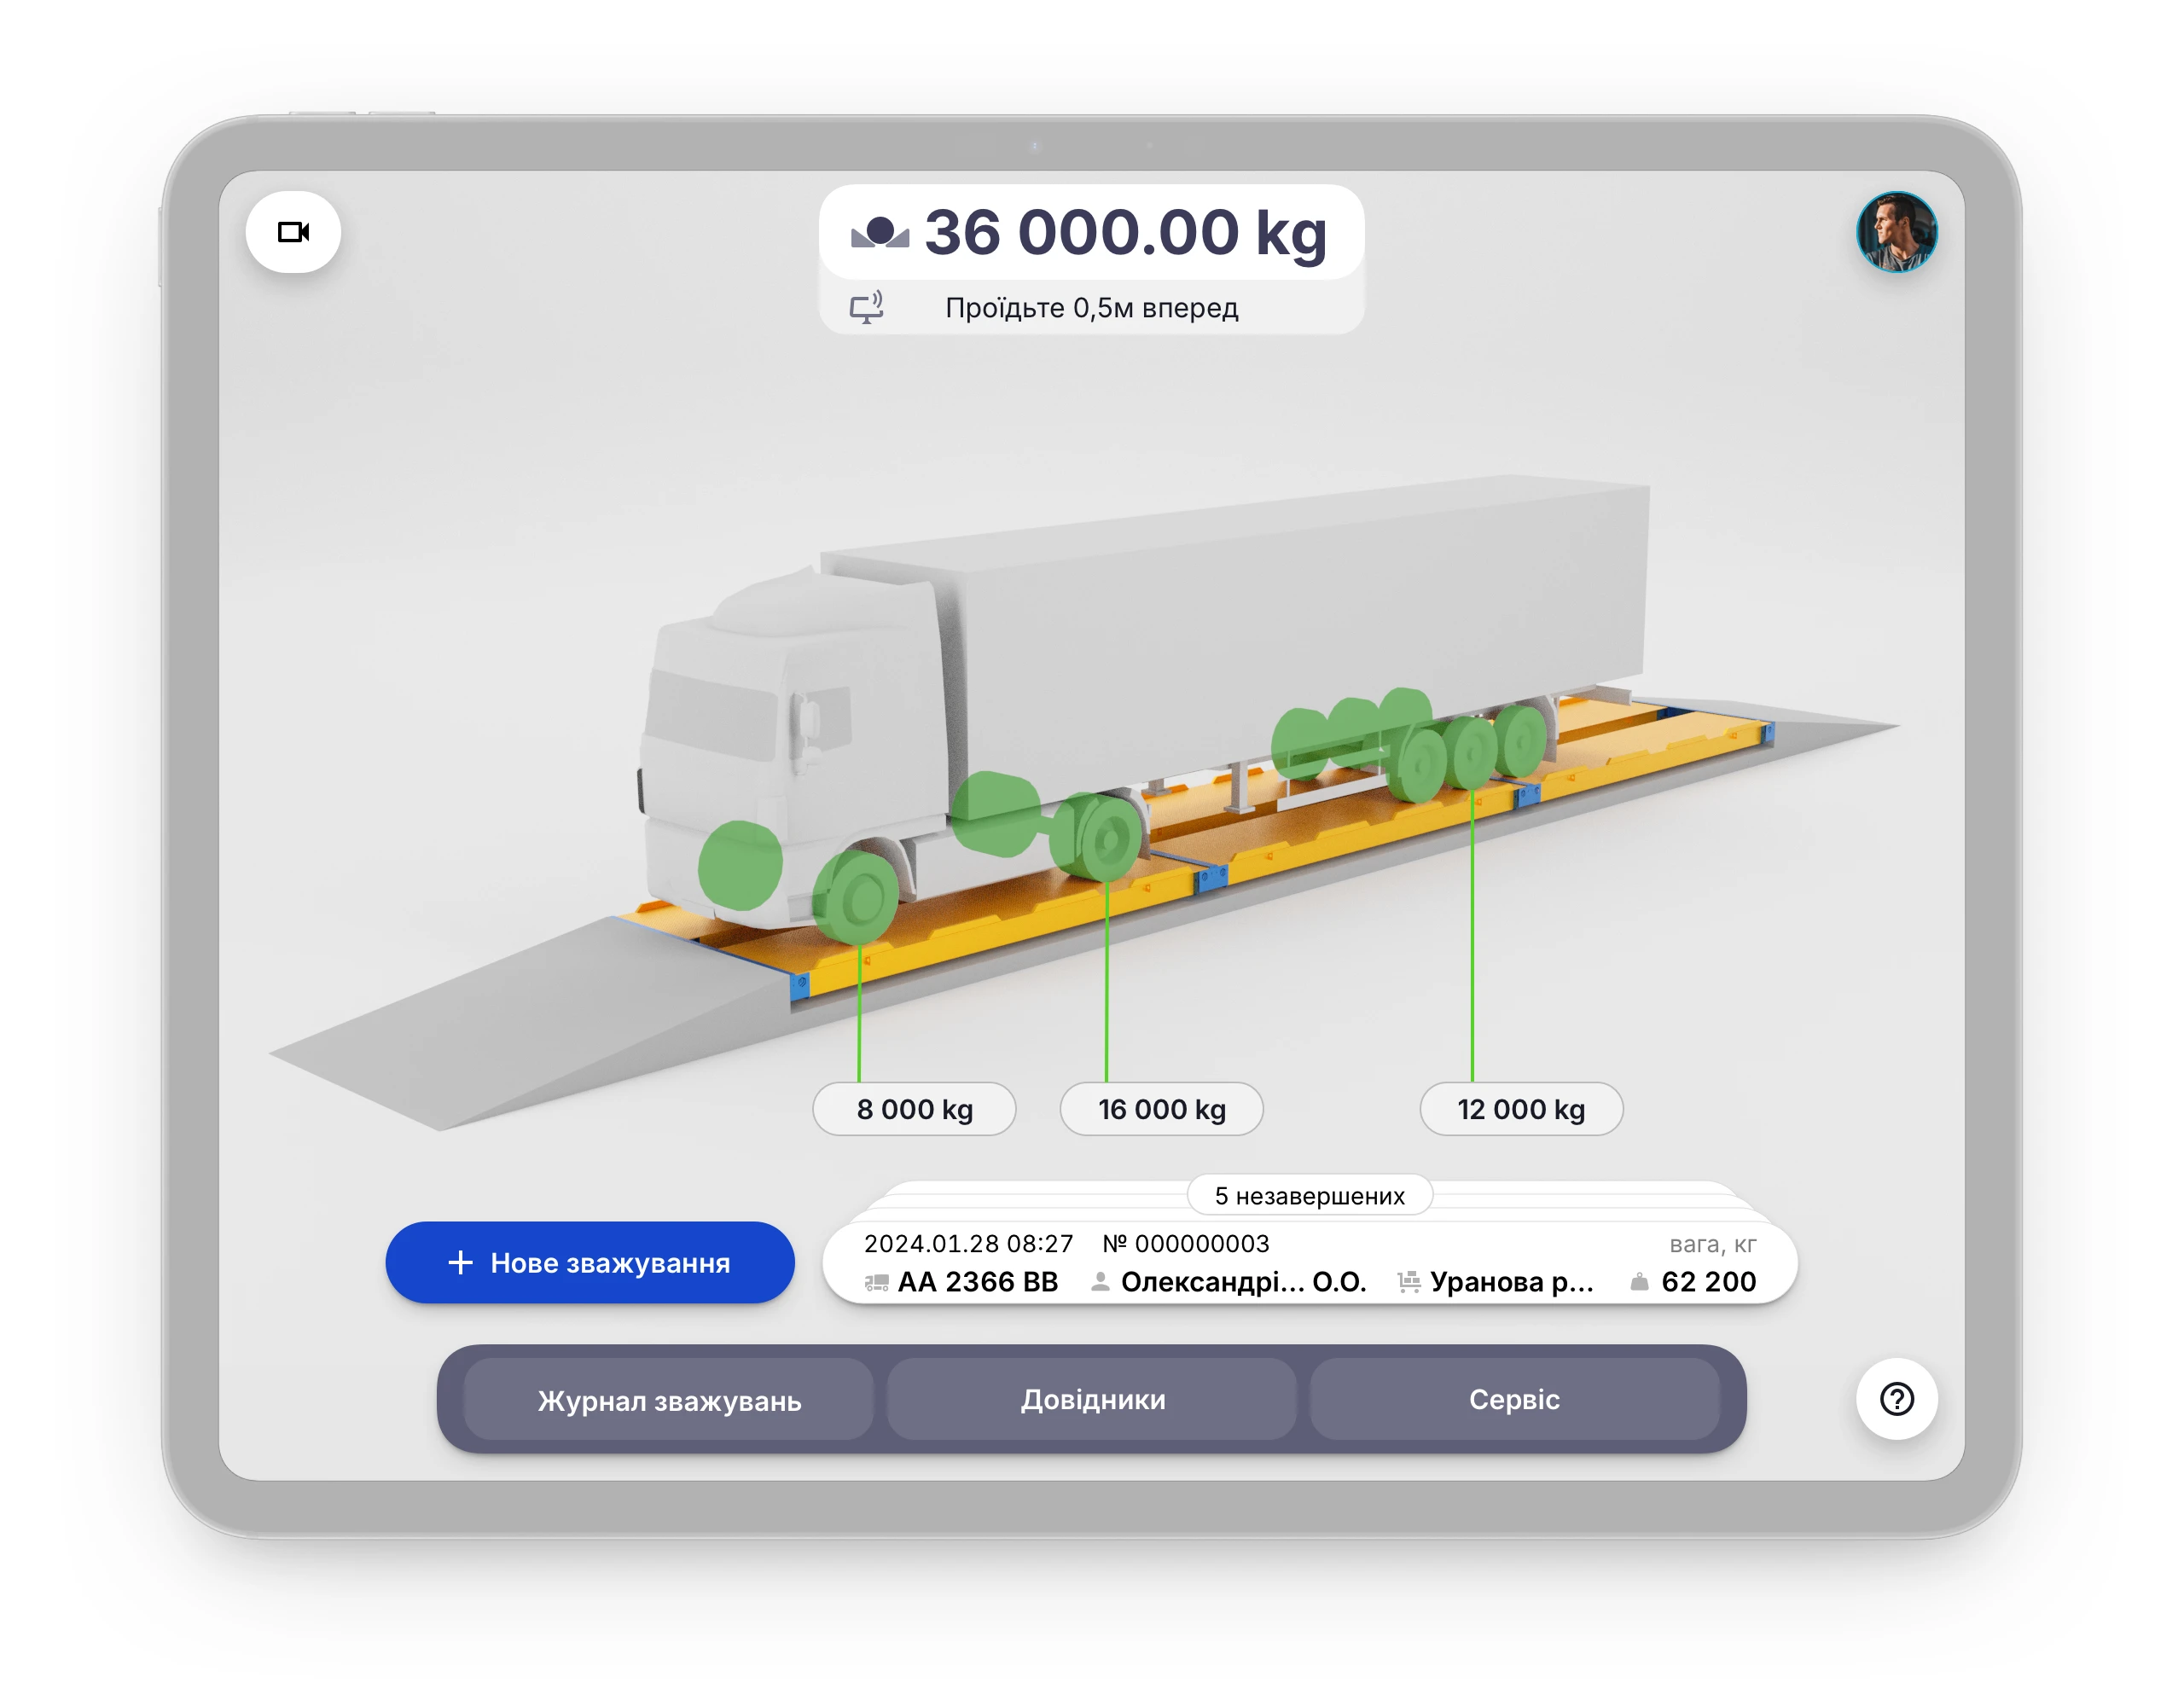Open the Журнал зважувань tab
2184x1706 pixels.
669,1400
